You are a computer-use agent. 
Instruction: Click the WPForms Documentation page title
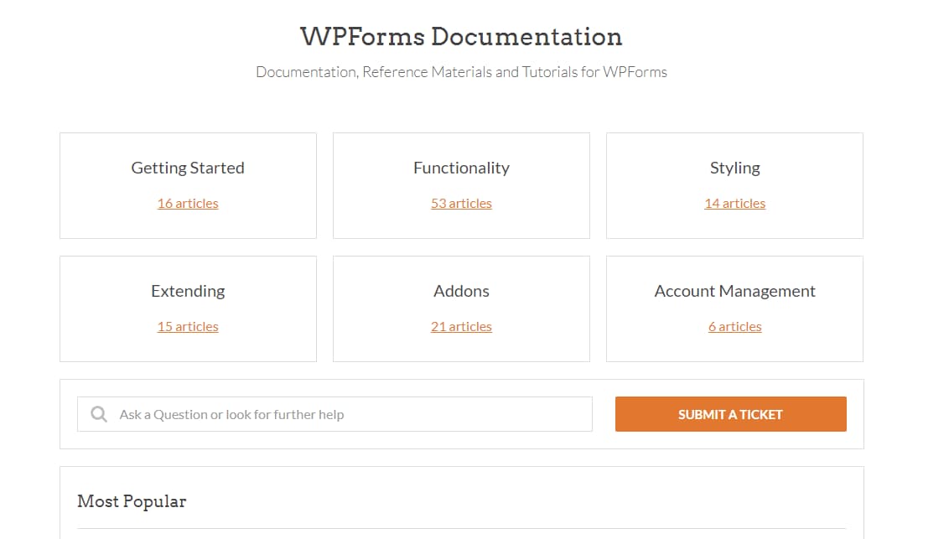[460, 37]
